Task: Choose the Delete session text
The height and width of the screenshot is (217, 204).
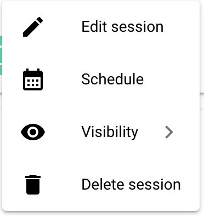Action: [x=131, y=185]
